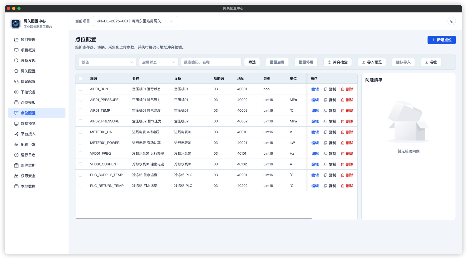Click the 本地数据 storage icon
The height and width of the screenshot is (259, 467).
click(x=16, y=186)
